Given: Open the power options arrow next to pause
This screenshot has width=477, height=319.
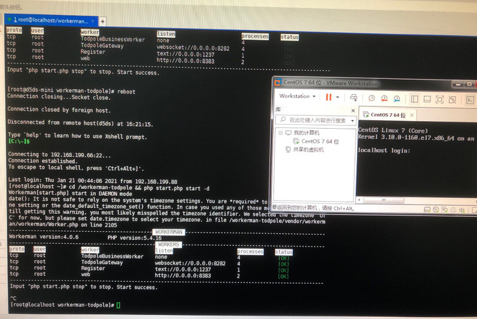Looking at the screenshot, I should (337, 97).
